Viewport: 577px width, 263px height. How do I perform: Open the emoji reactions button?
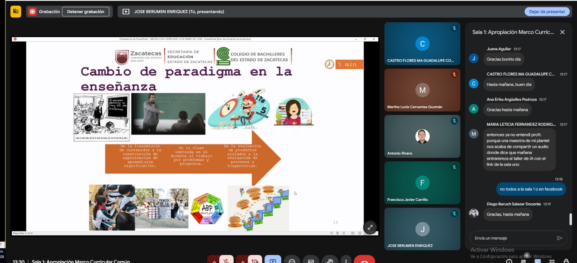pos(292,260)
